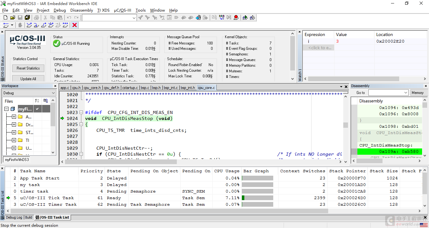This screenshot has height=228, width=429.
Task: Close the Watch 1 panel
Action: tap(300, 32)
